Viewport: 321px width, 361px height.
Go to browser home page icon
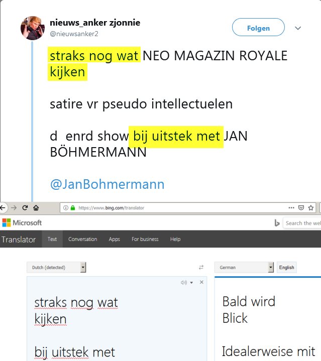click(x=36, y=208)
